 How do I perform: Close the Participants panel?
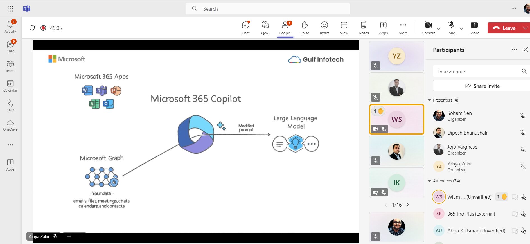point(526,50)
